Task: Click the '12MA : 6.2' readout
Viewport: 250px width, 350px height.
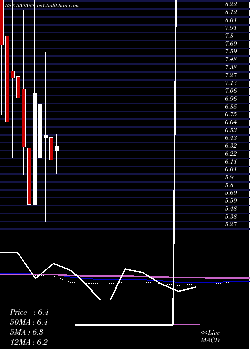Action: point(29,342)
